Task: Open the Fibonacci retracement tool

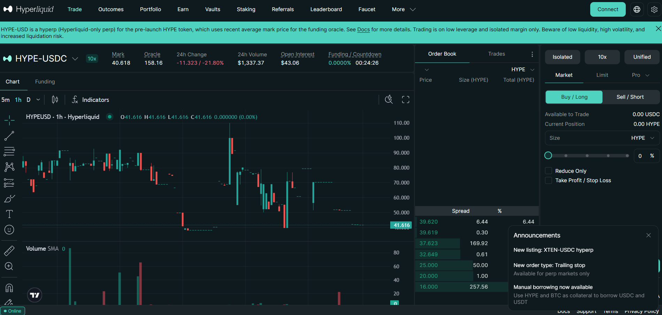Action: point(9,151)
